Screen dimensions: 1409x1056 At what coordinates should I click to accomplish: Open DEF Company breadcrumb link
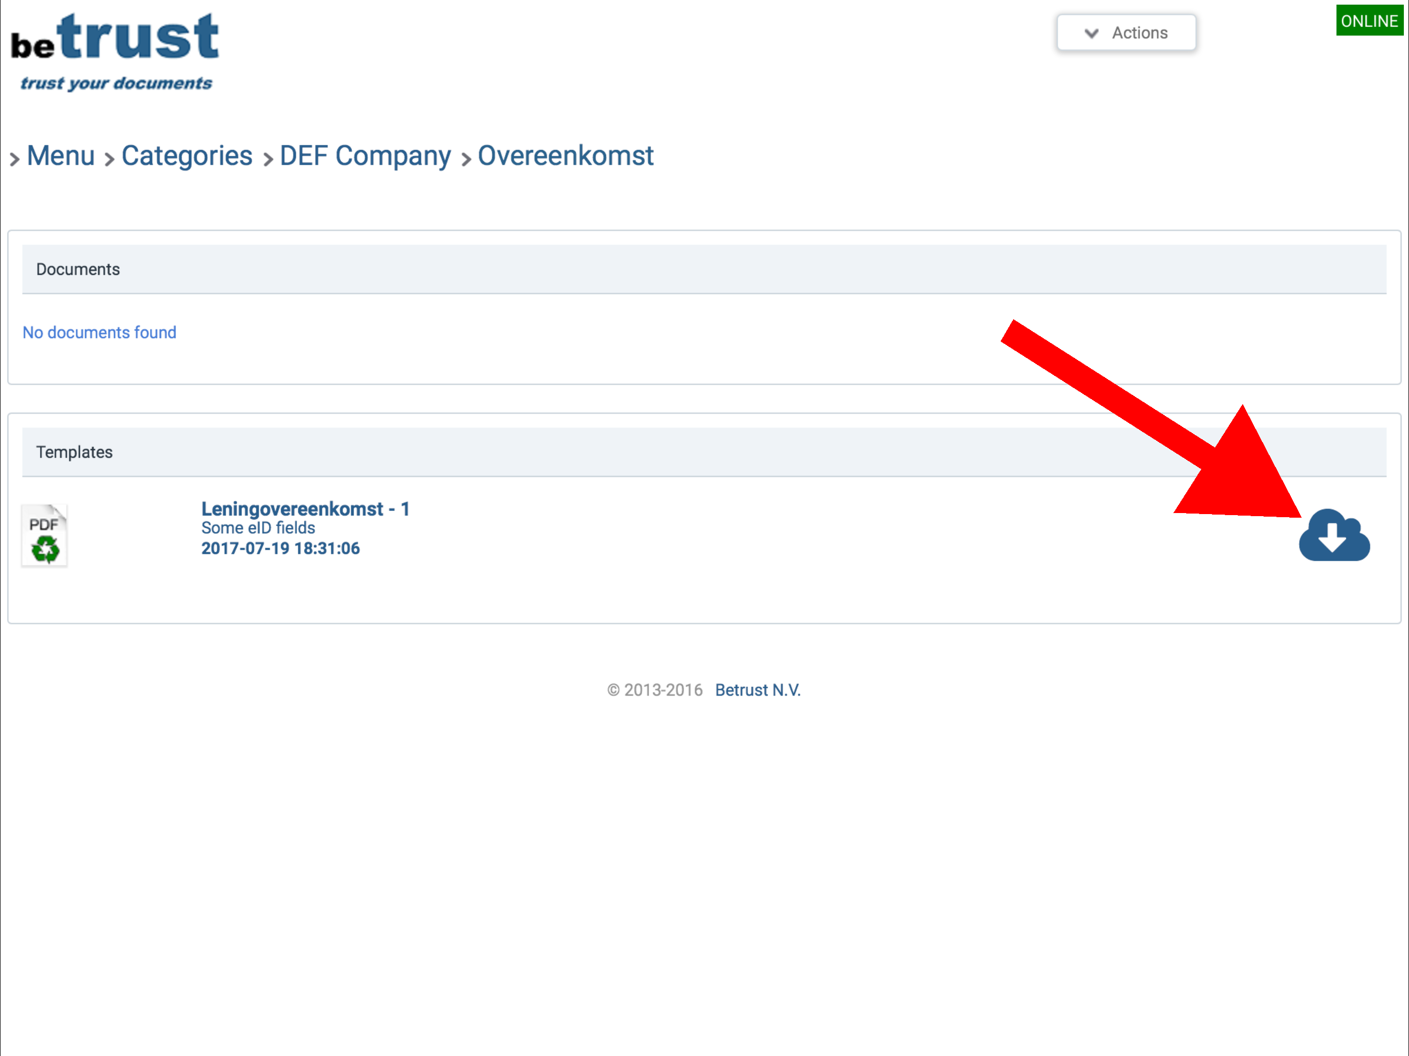pyautogui.click(x=365, y=156)
